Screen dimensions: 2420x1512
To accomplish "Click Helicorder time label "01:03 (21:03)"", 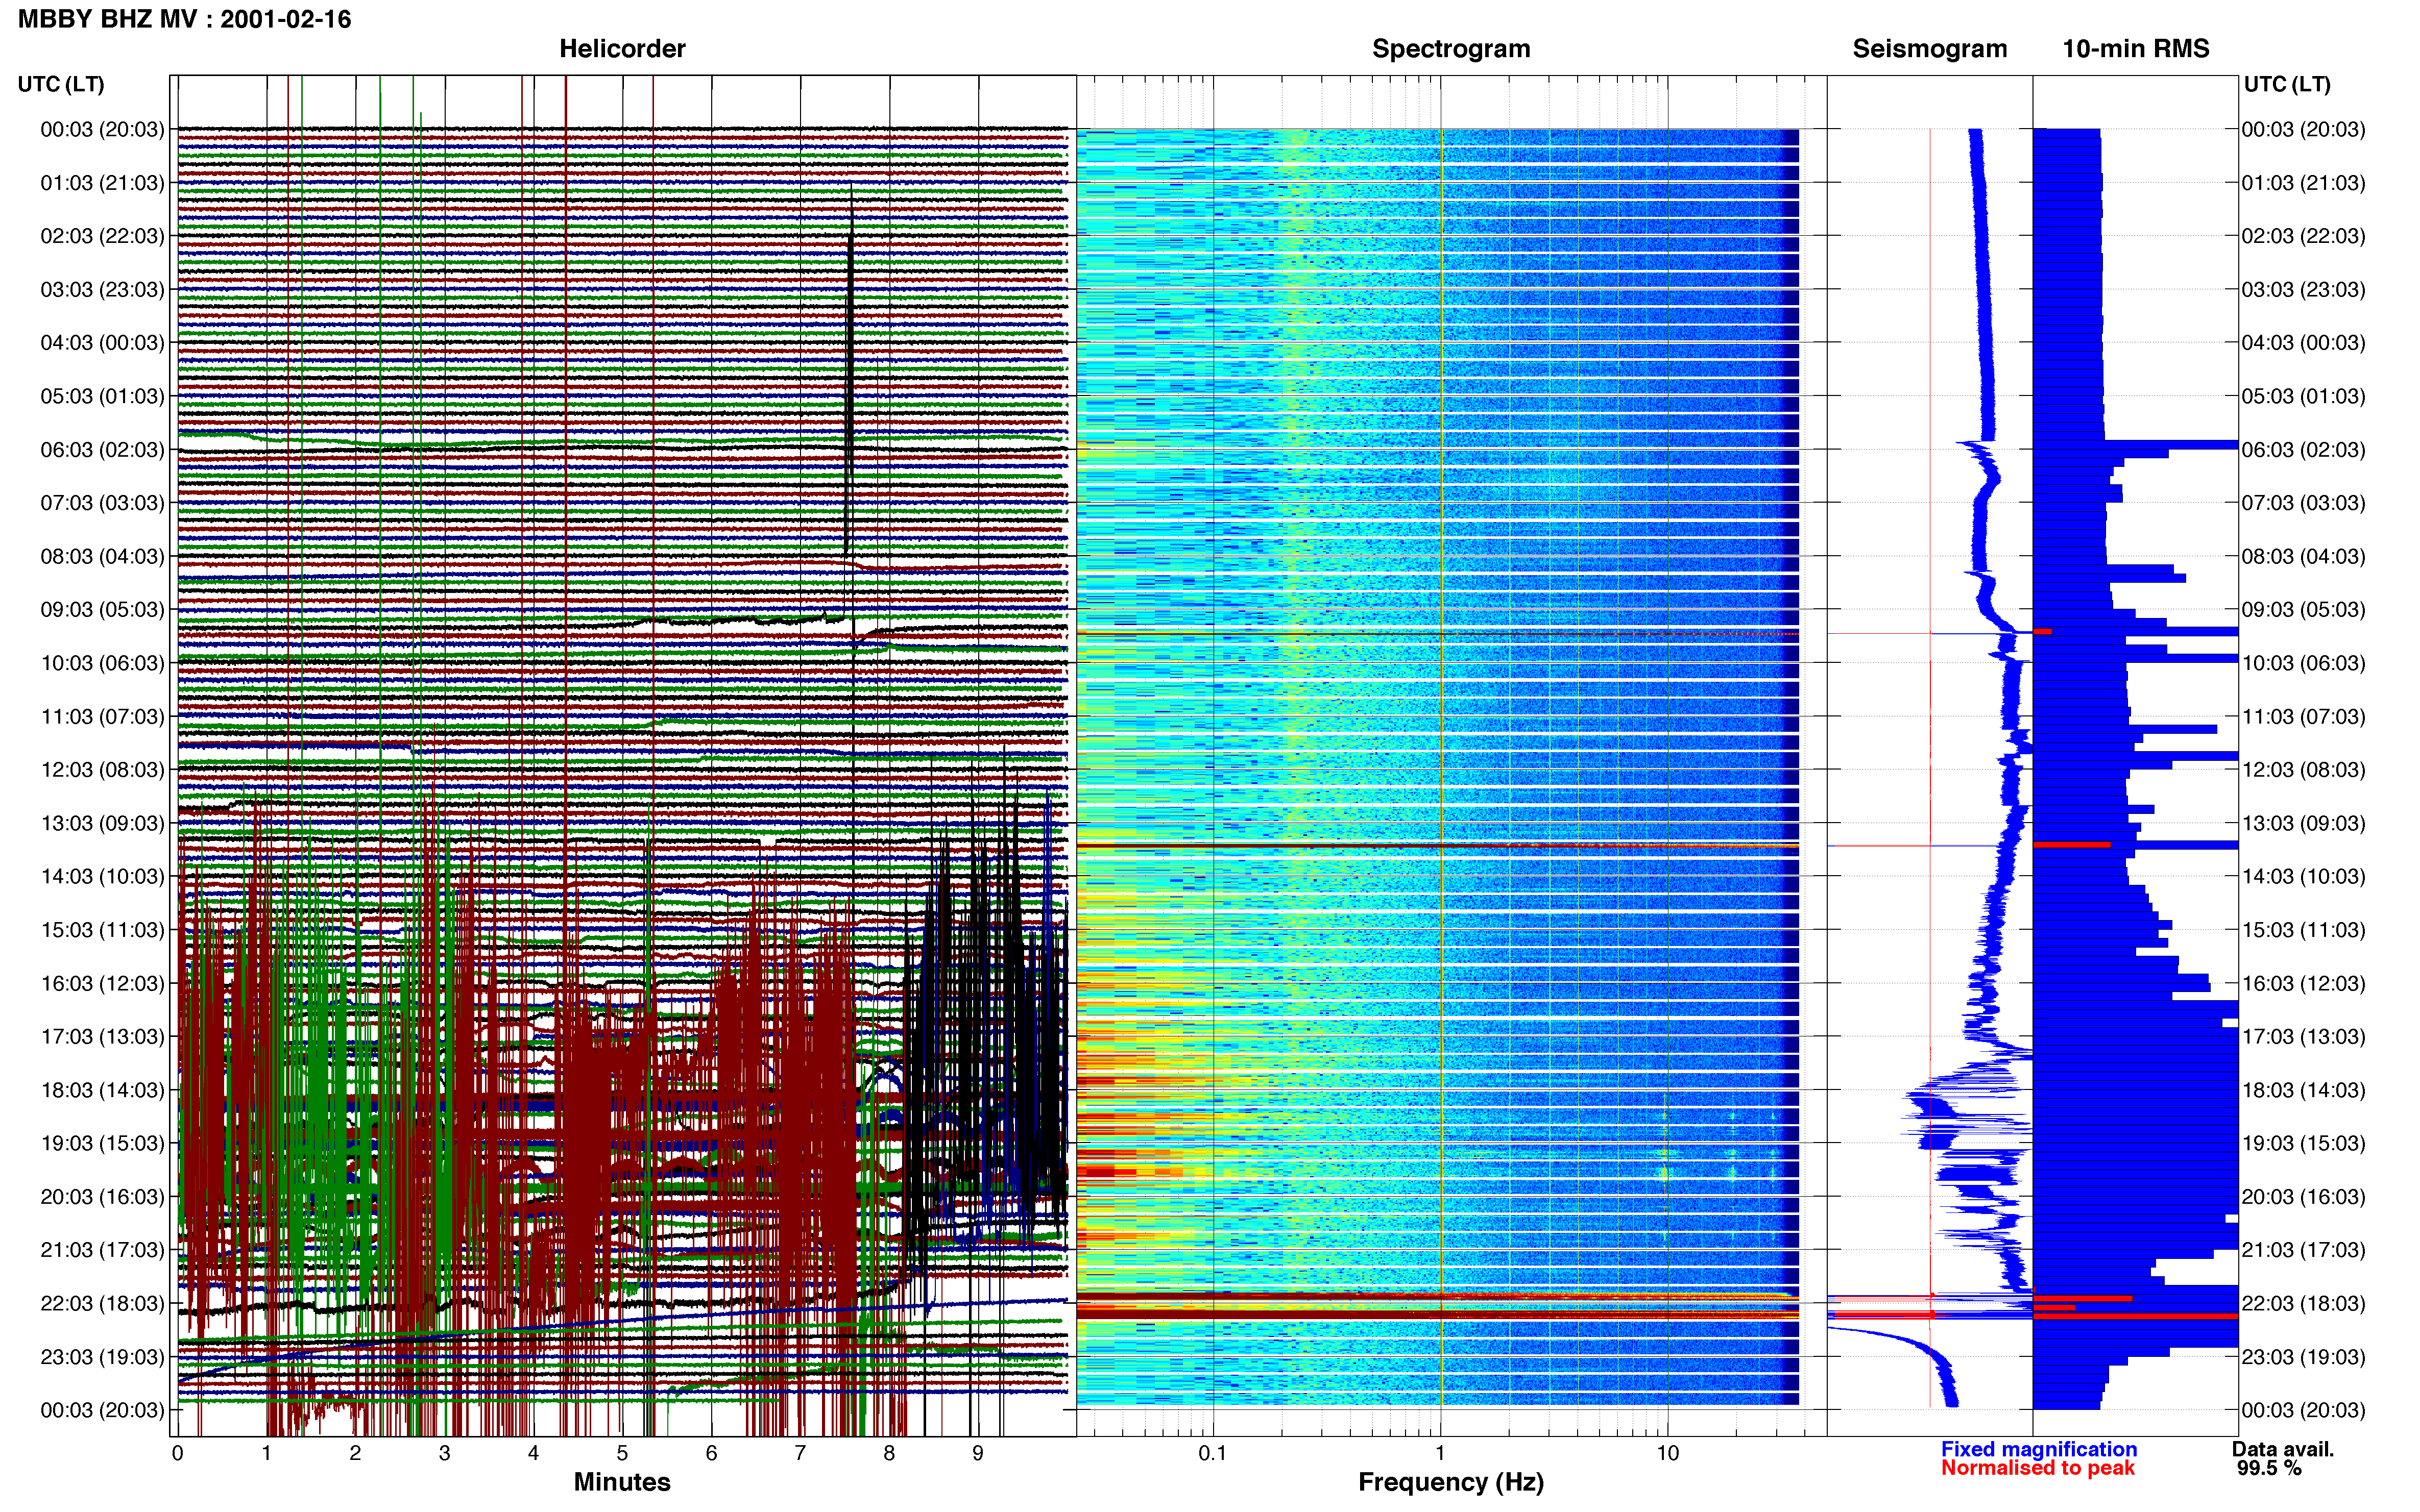I will [x=102, y=183].
